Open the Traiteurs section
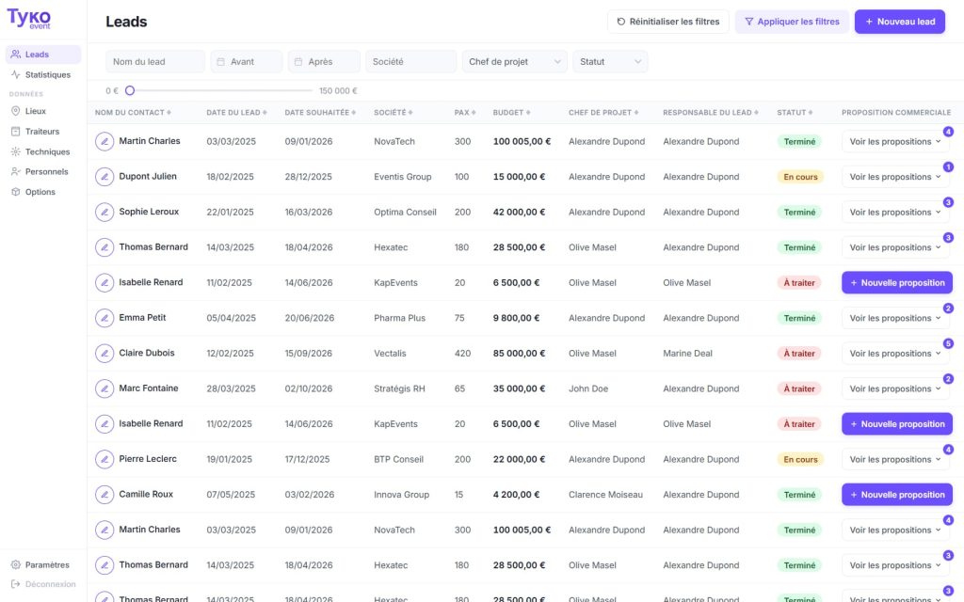The width and height of the screenshot is (964, 602). pos(43,132)
